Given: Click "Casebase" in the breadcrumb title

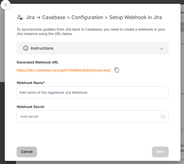Looking at the screenshot, I should (54, 18).
